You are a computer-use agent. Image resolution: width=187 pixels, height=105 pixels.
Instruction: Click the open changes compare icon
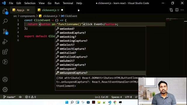171,10
